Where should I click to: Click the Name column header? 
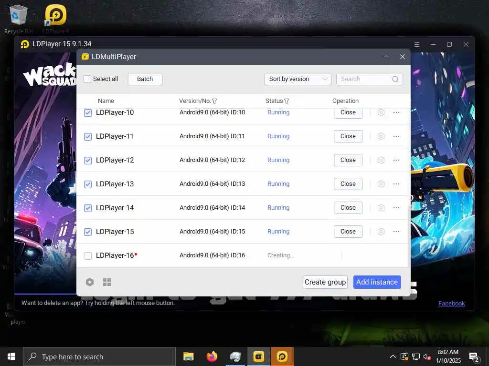coord(106,101)
